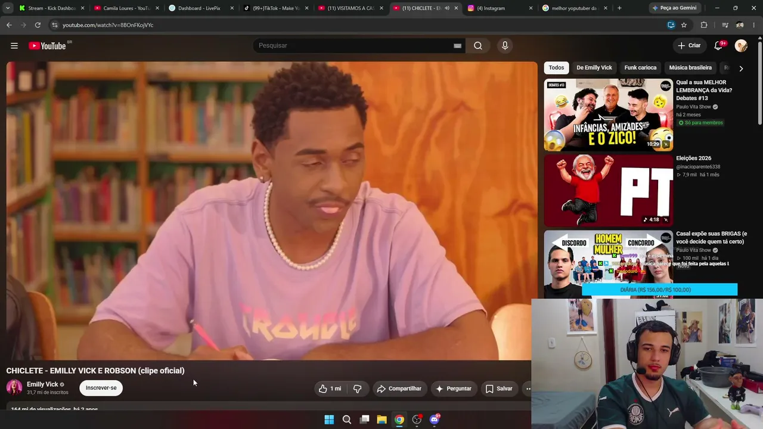
Task: Go back to the previous page
Action: 9,25
